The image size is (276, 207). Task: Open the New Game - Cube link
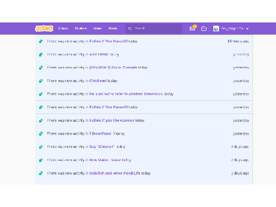tap(105, 160)
